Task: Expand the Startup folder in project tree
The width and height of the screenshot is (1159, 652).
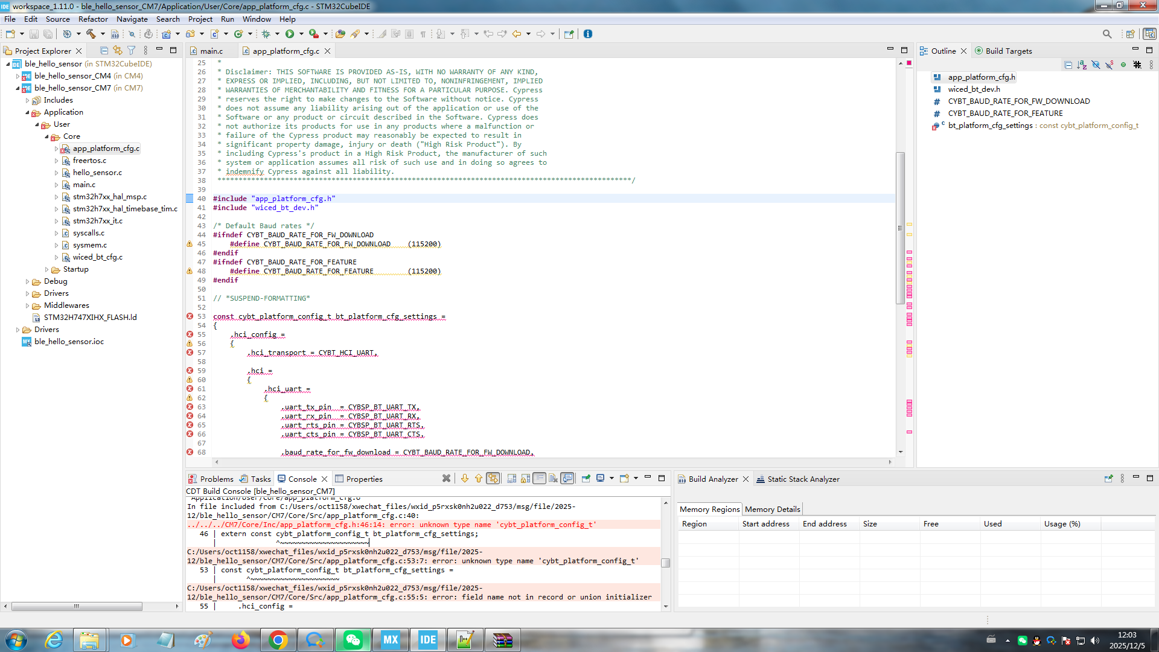Action: 47,269
